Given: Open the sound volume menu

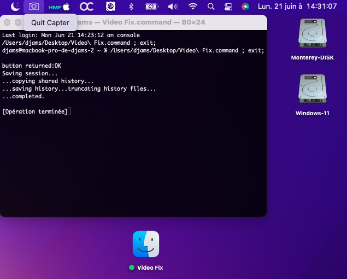Looking at the screenshot, I should coord(173,7).
